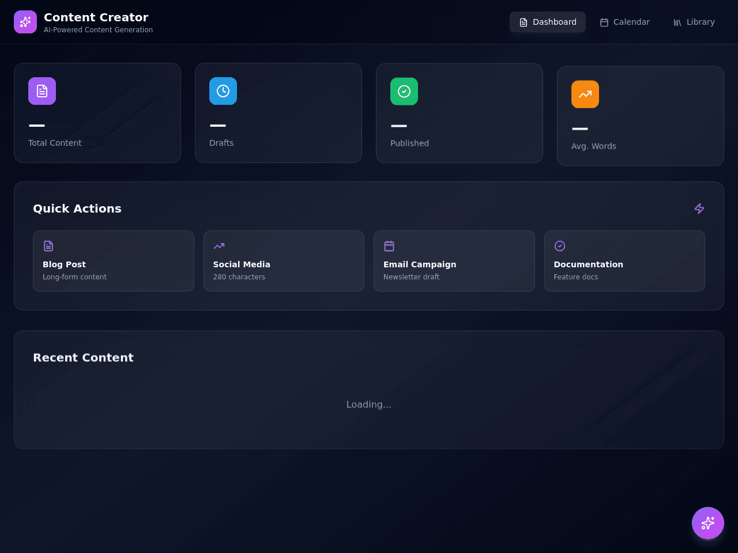Screen dimensions: 738x553
Task: Click the Content Creator sparkle logo
Action: tap(25, 22)
